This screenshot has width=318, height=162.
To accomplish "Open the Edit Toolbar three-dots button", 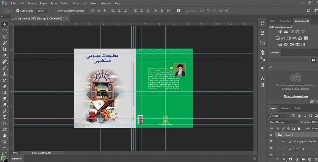I will click(x=4, y=148).
